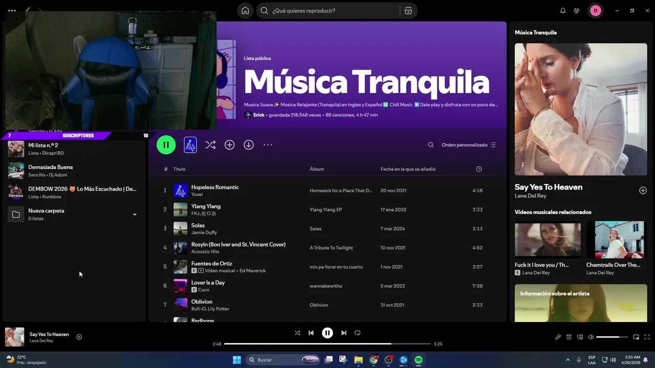Sort by duration clock column icon
This screenshot has width=655, height=368.
click(479, 169)
